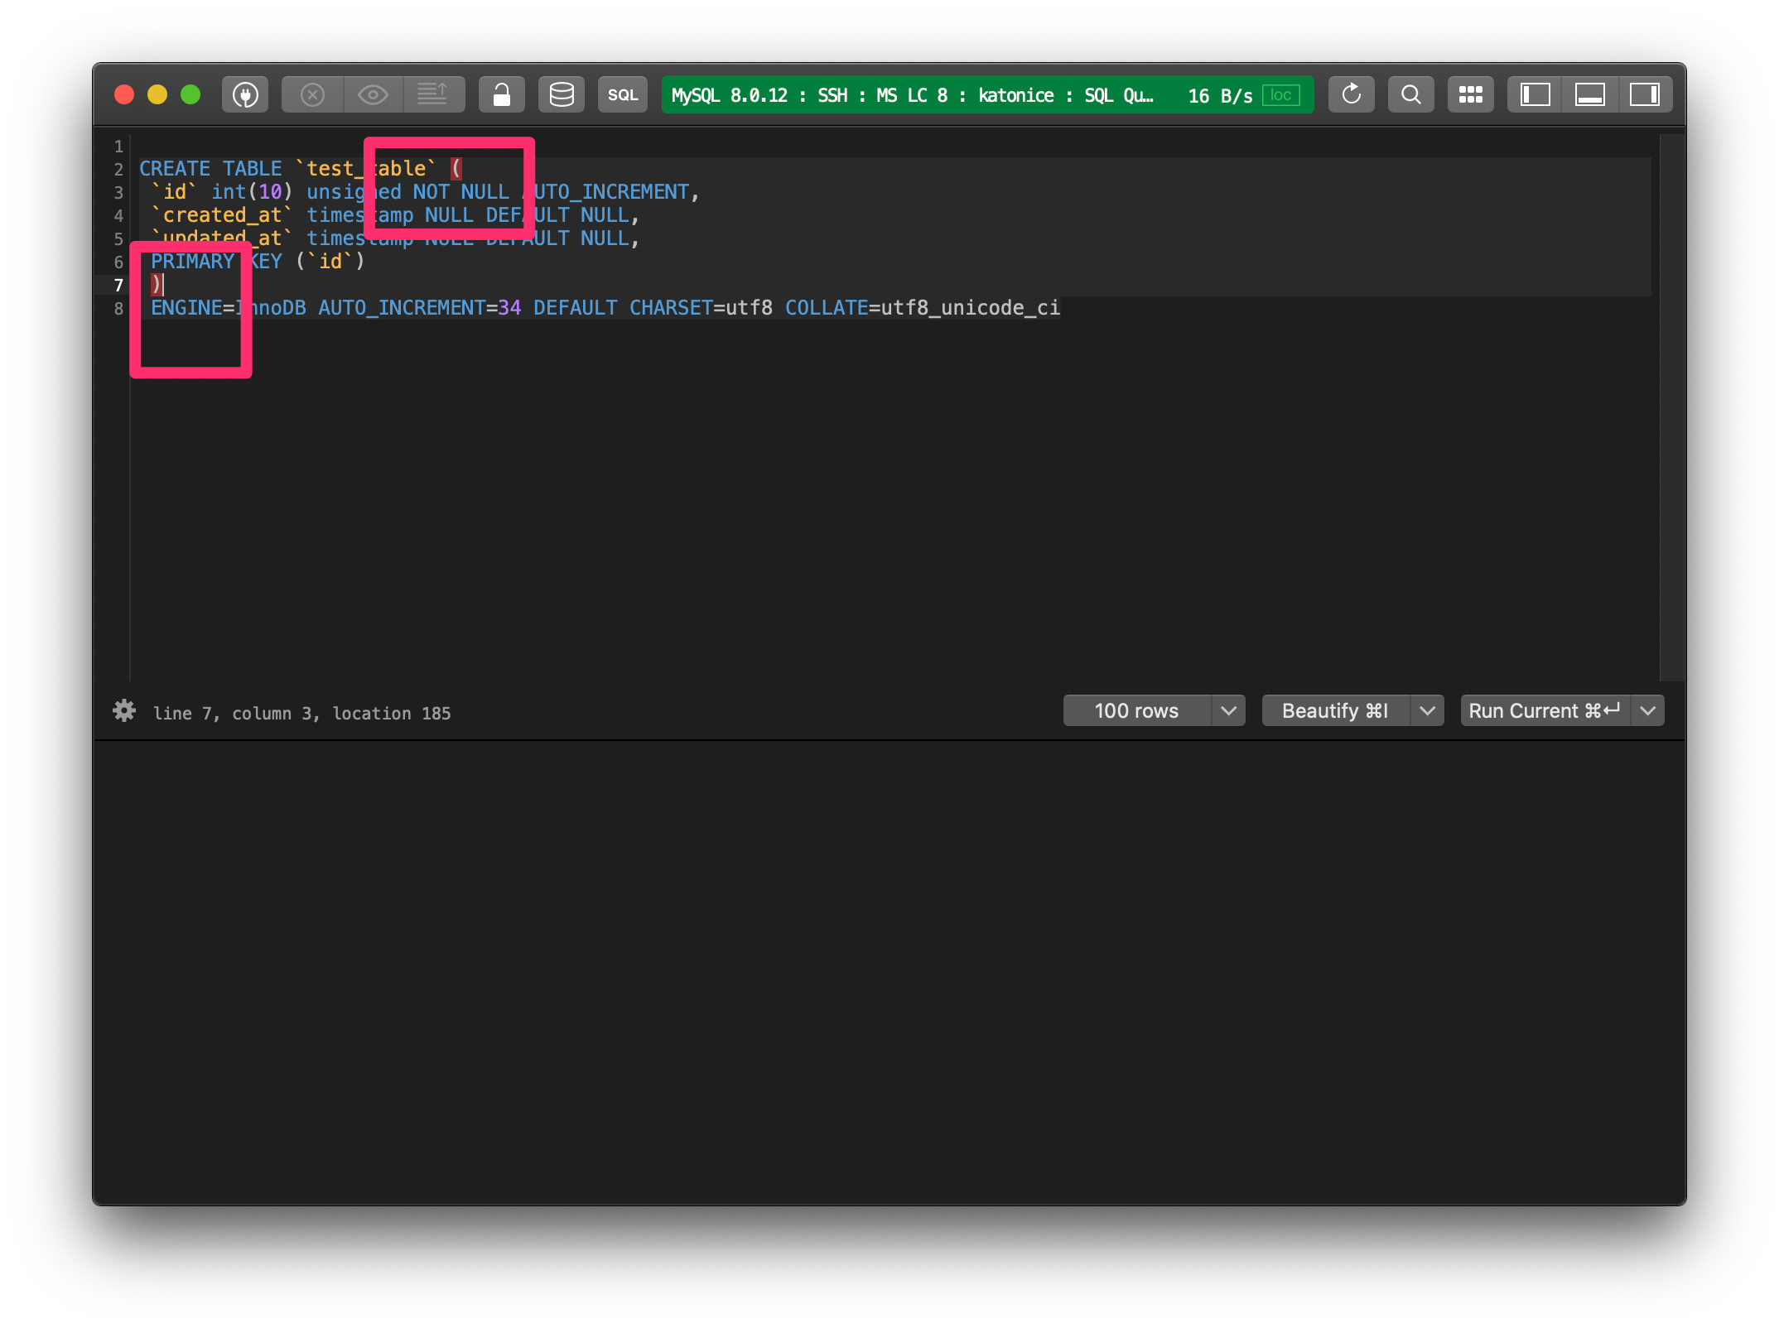Expand the Run Current options chevron
This screenshot has height=1328, width=1779.
1647,710
